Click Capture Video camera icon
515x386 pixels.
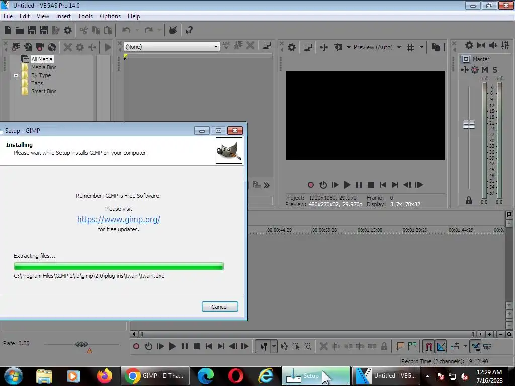(40, 47)
